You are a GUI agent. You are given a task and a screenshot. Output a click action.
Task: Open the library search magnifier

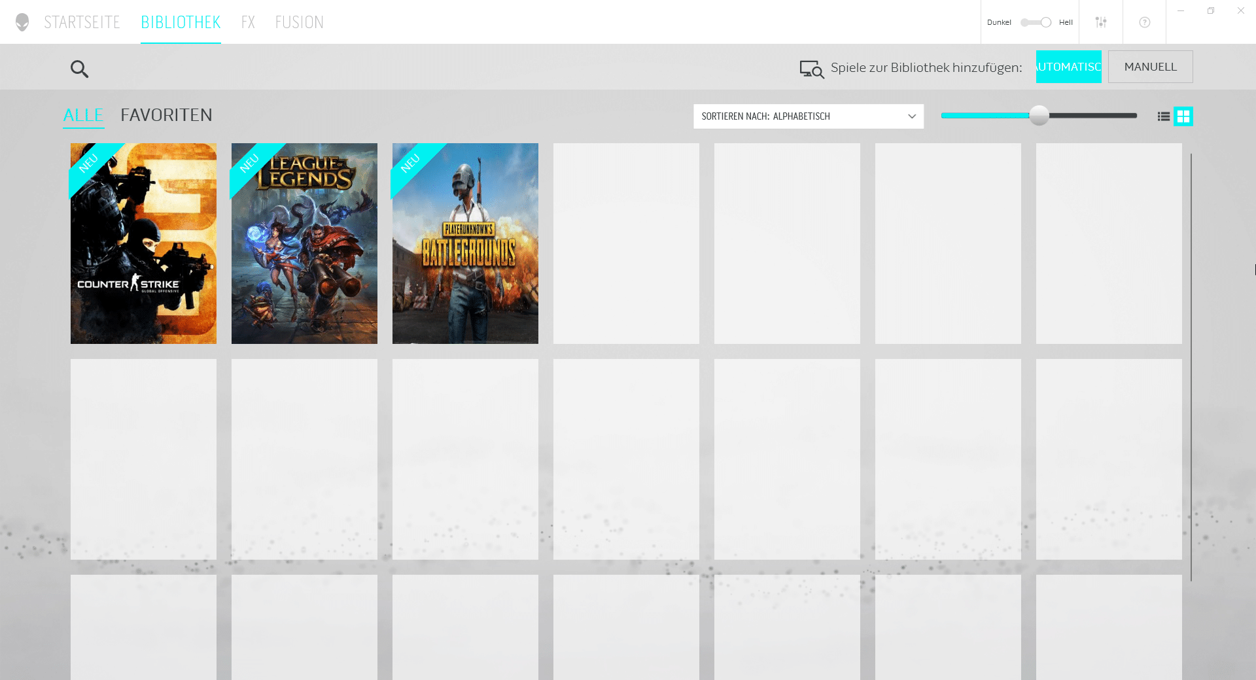click(x=79, y=69)
